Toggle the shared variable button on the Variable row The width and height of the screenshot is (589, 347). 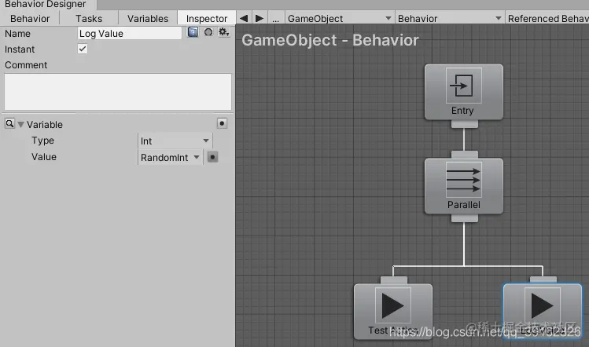222,123
